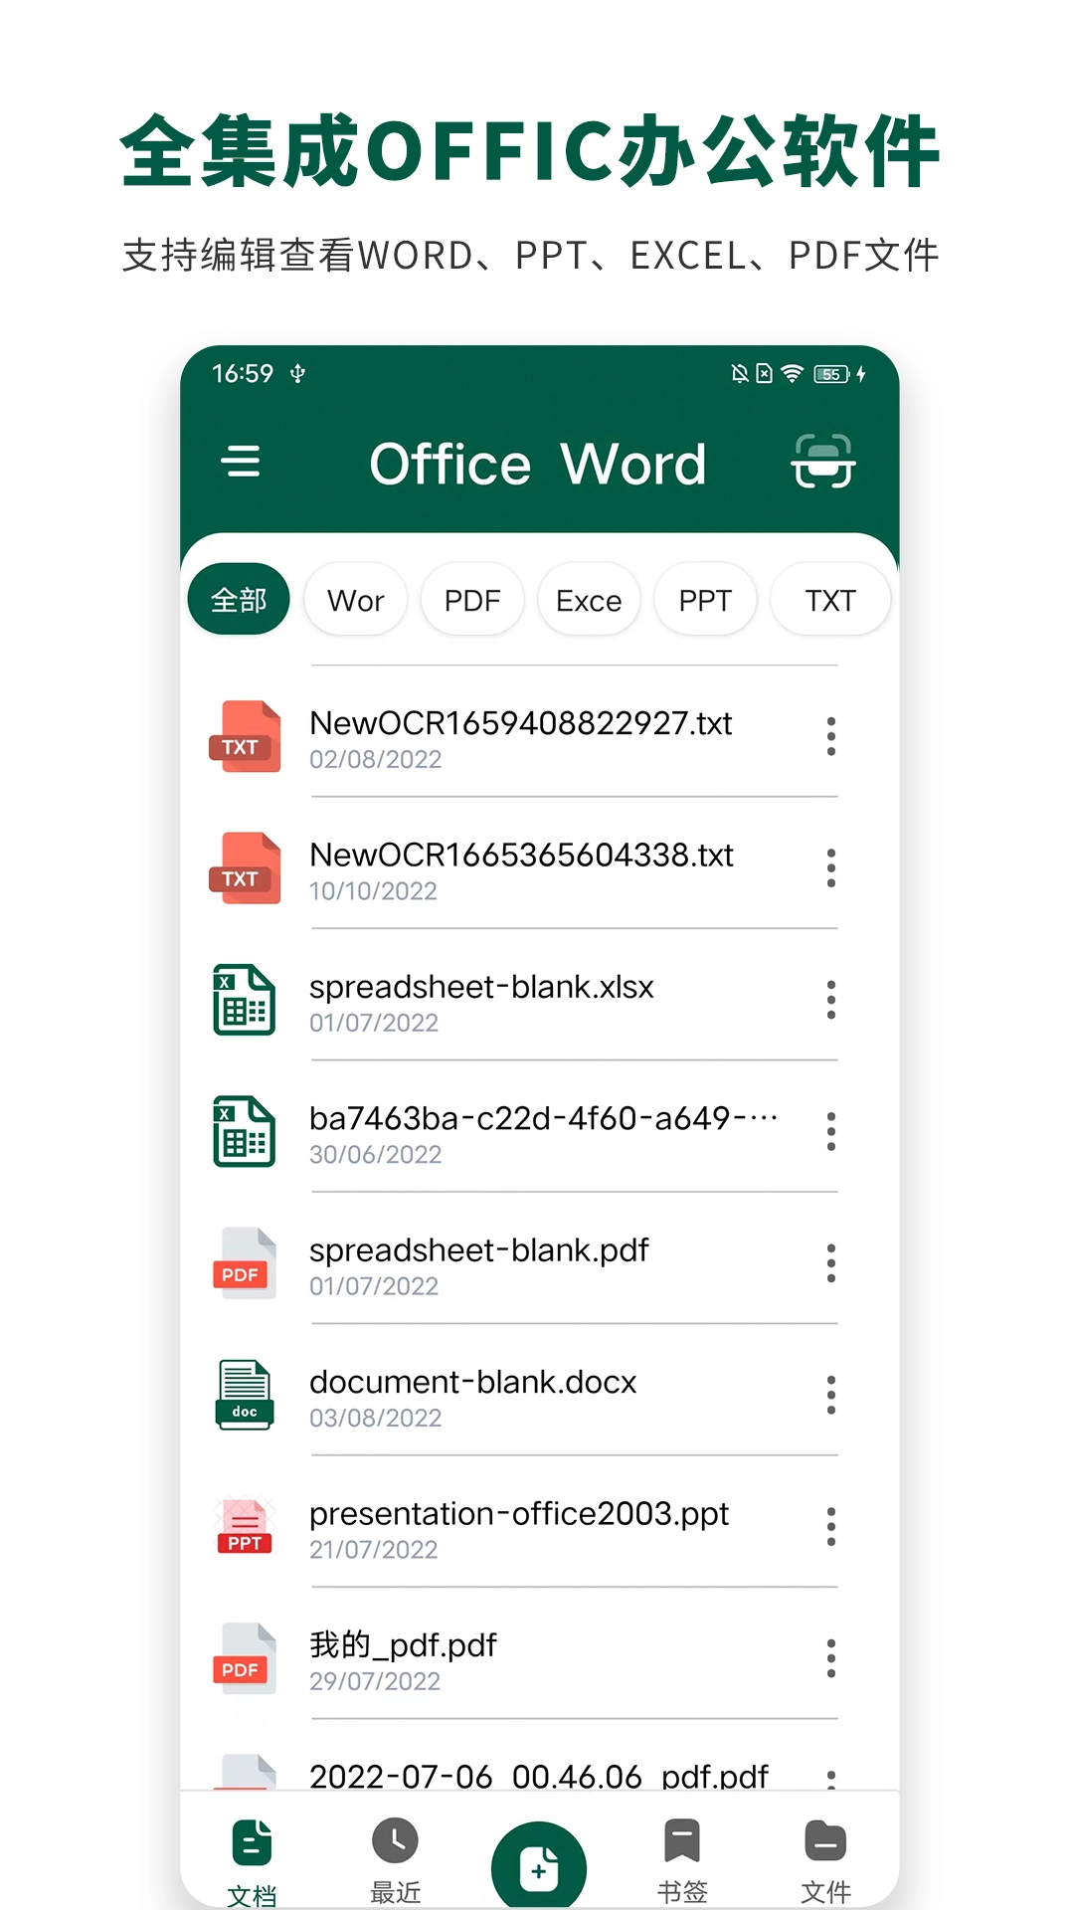1074x1910 pixels.
Task: Open more options for document-blank.docx
Action: [830, 1396]
